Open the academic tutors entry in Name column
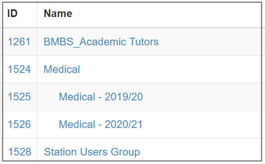The height and width of the screenshot is (164, 265). [101, 42]
